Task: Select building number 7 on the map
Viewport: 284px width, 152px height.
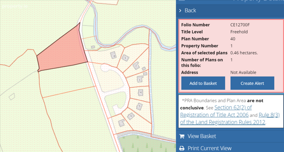Action: click(x=122, y=123)
